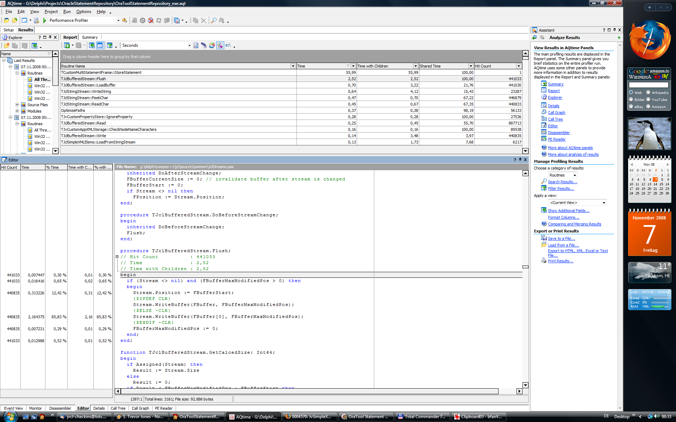Click the Search Results link
Image resolution: width=676 pixels, height=422 pixels.
coord(562,182)
